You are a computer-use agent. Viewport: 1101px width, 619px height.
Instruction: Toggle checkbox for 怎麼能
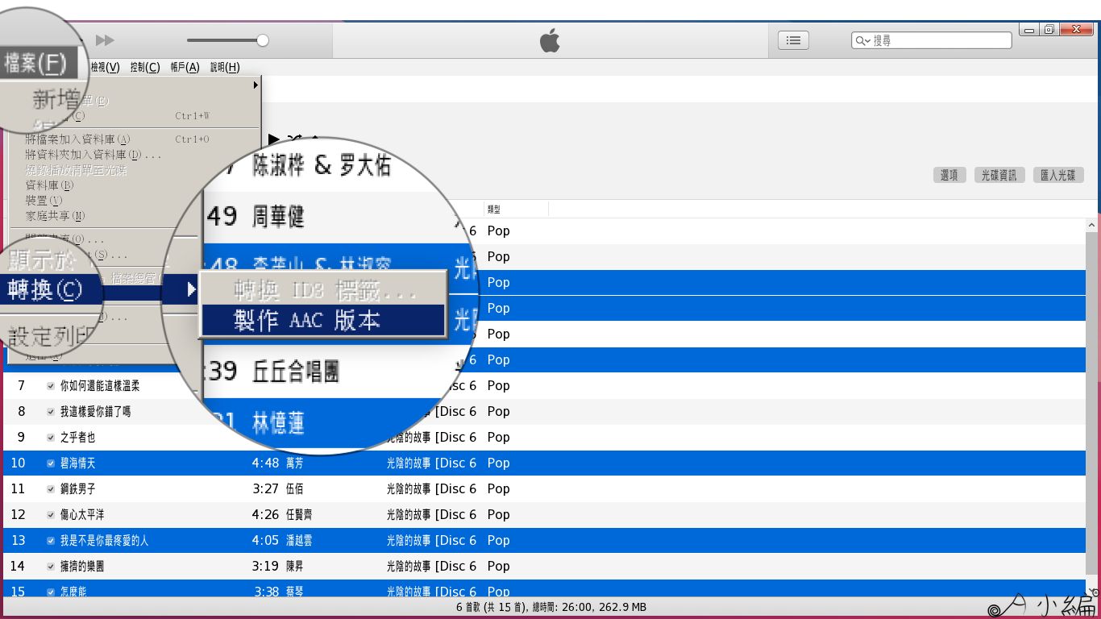click(51, 592)
